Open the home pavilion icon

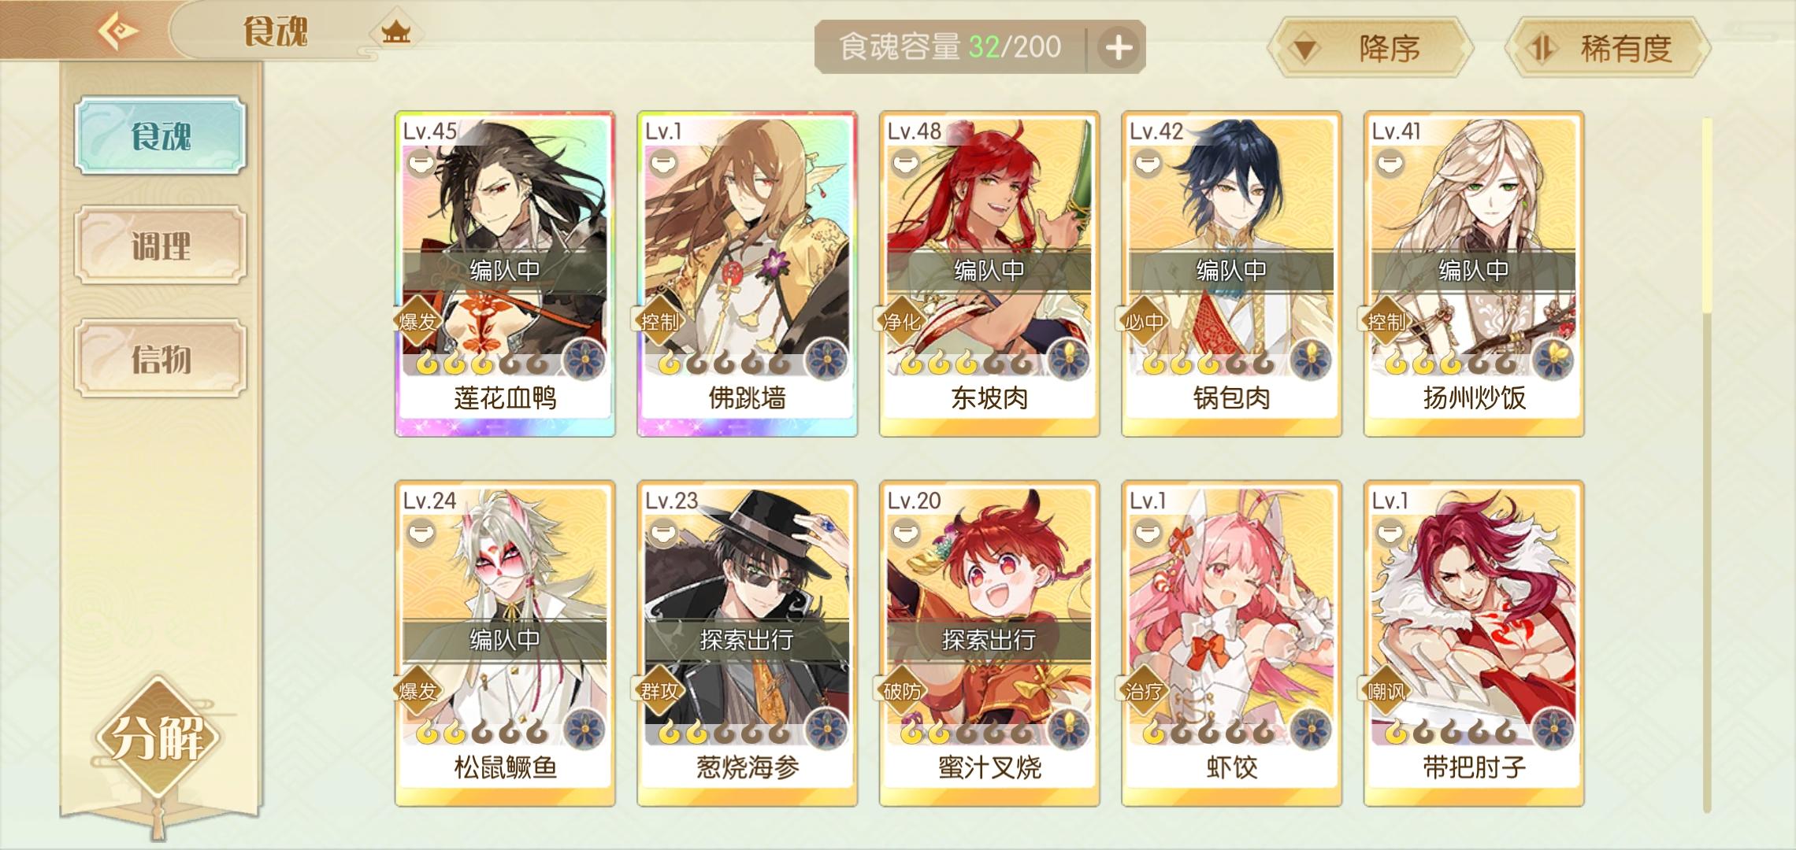pyautogui.click(x=395, y=32)
